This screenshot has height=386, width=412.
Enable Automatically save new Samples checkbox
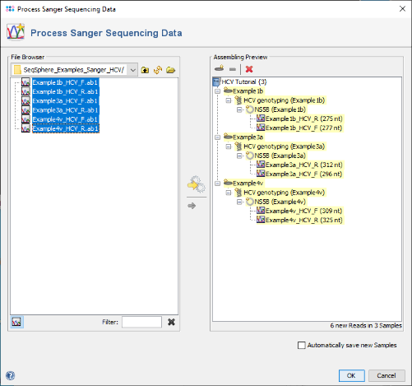(302, 345)
